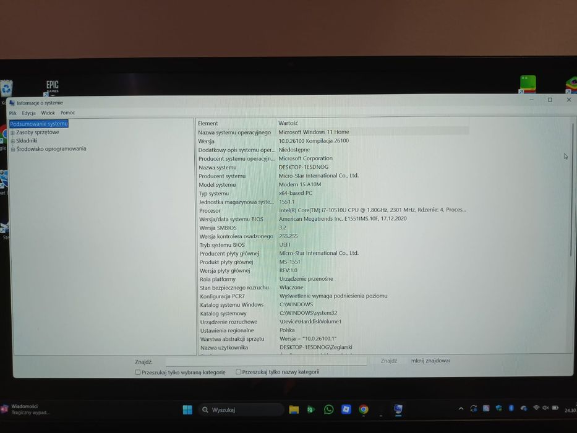Viewport: 577px width, 433px height.
Task: Open the OneDrive cloud tray icon
Action: [524, 408]
